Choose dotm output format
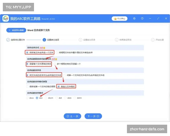The image size is (170, 136). pyautogui.click(x=78, y=98)
